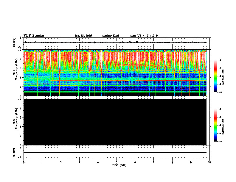Select the "station=KAG" header label

click(111, 36)
